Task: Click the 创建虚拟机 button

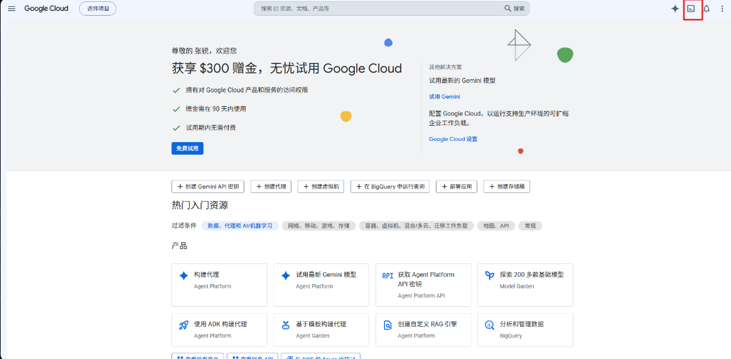Action: pyautogui.click(x=321, y=186)
